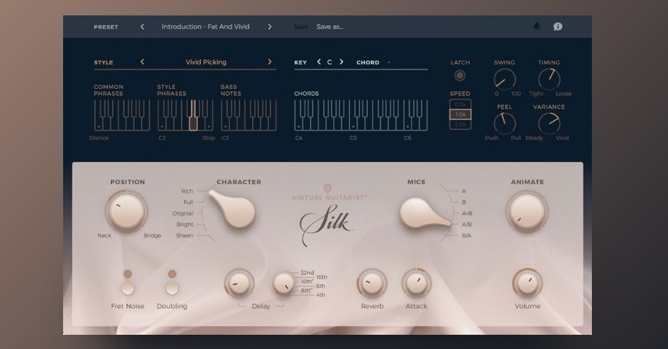The image size is (668, 349).
Task: Click the Attack knob
Action: (416, 283)
